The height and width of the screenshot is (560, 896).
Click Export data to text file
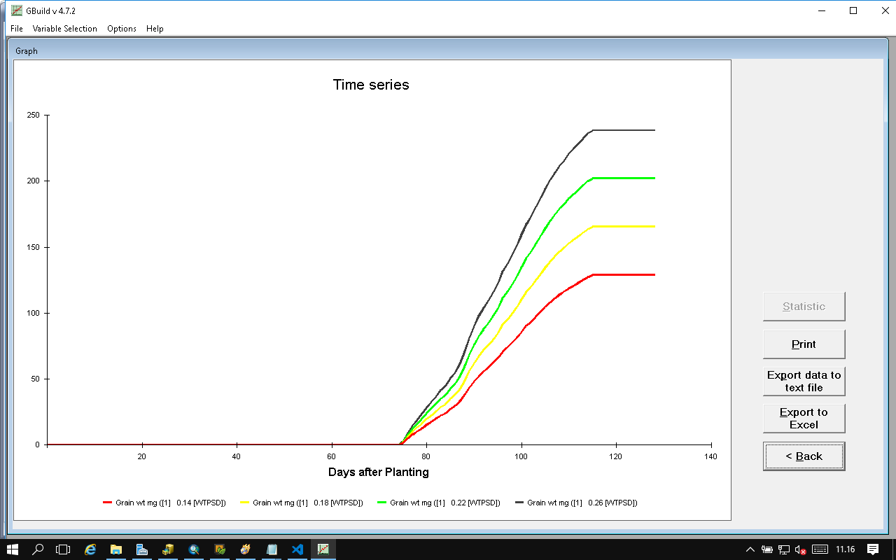804,381
